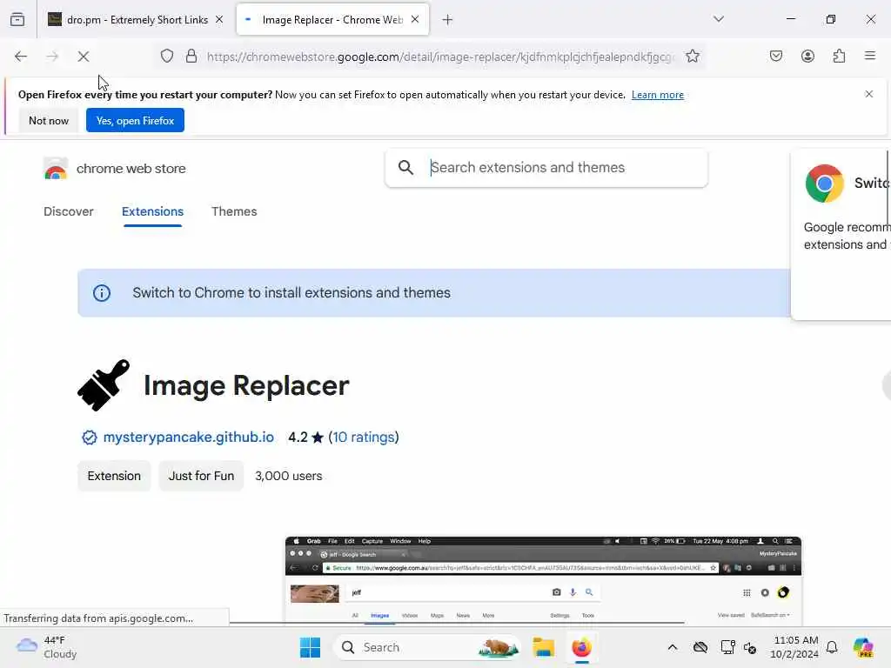Click the taskbar Search box

[427, 647]
